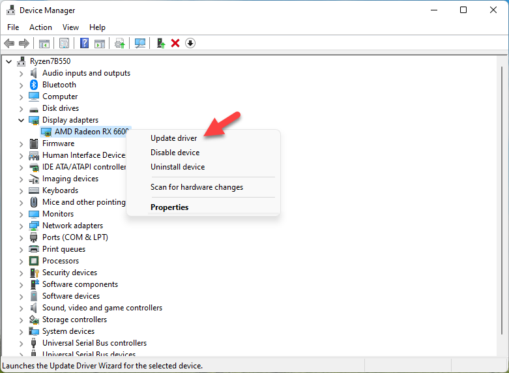Click Show/Hide Action Pane toolbar icon
Screen dimensions: 509x373
pos(100,43)
